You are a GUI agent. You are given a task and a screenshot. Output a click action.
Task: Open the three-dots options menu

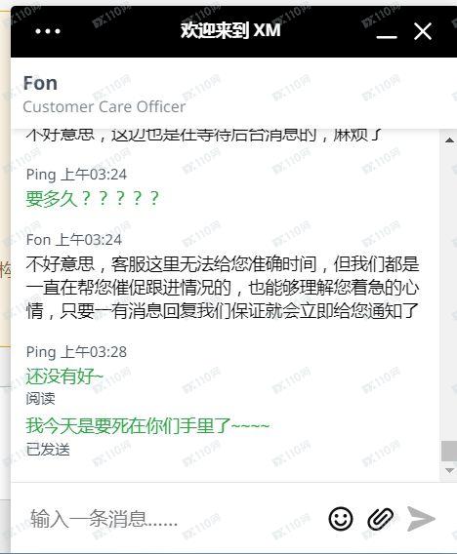click(48, 31)
